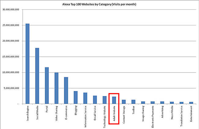Select the Electronic Payments bar
Viewport: 199px width, 129px height.
(153, 103)
